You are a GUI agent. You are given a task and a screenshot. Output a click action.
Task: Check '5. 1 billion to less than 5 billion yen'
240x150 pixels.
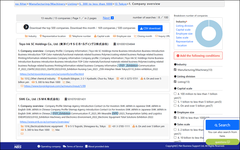click(175, 101)
